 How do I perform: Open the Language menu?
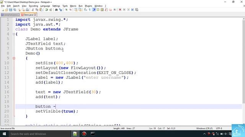[x=45, y=6]
